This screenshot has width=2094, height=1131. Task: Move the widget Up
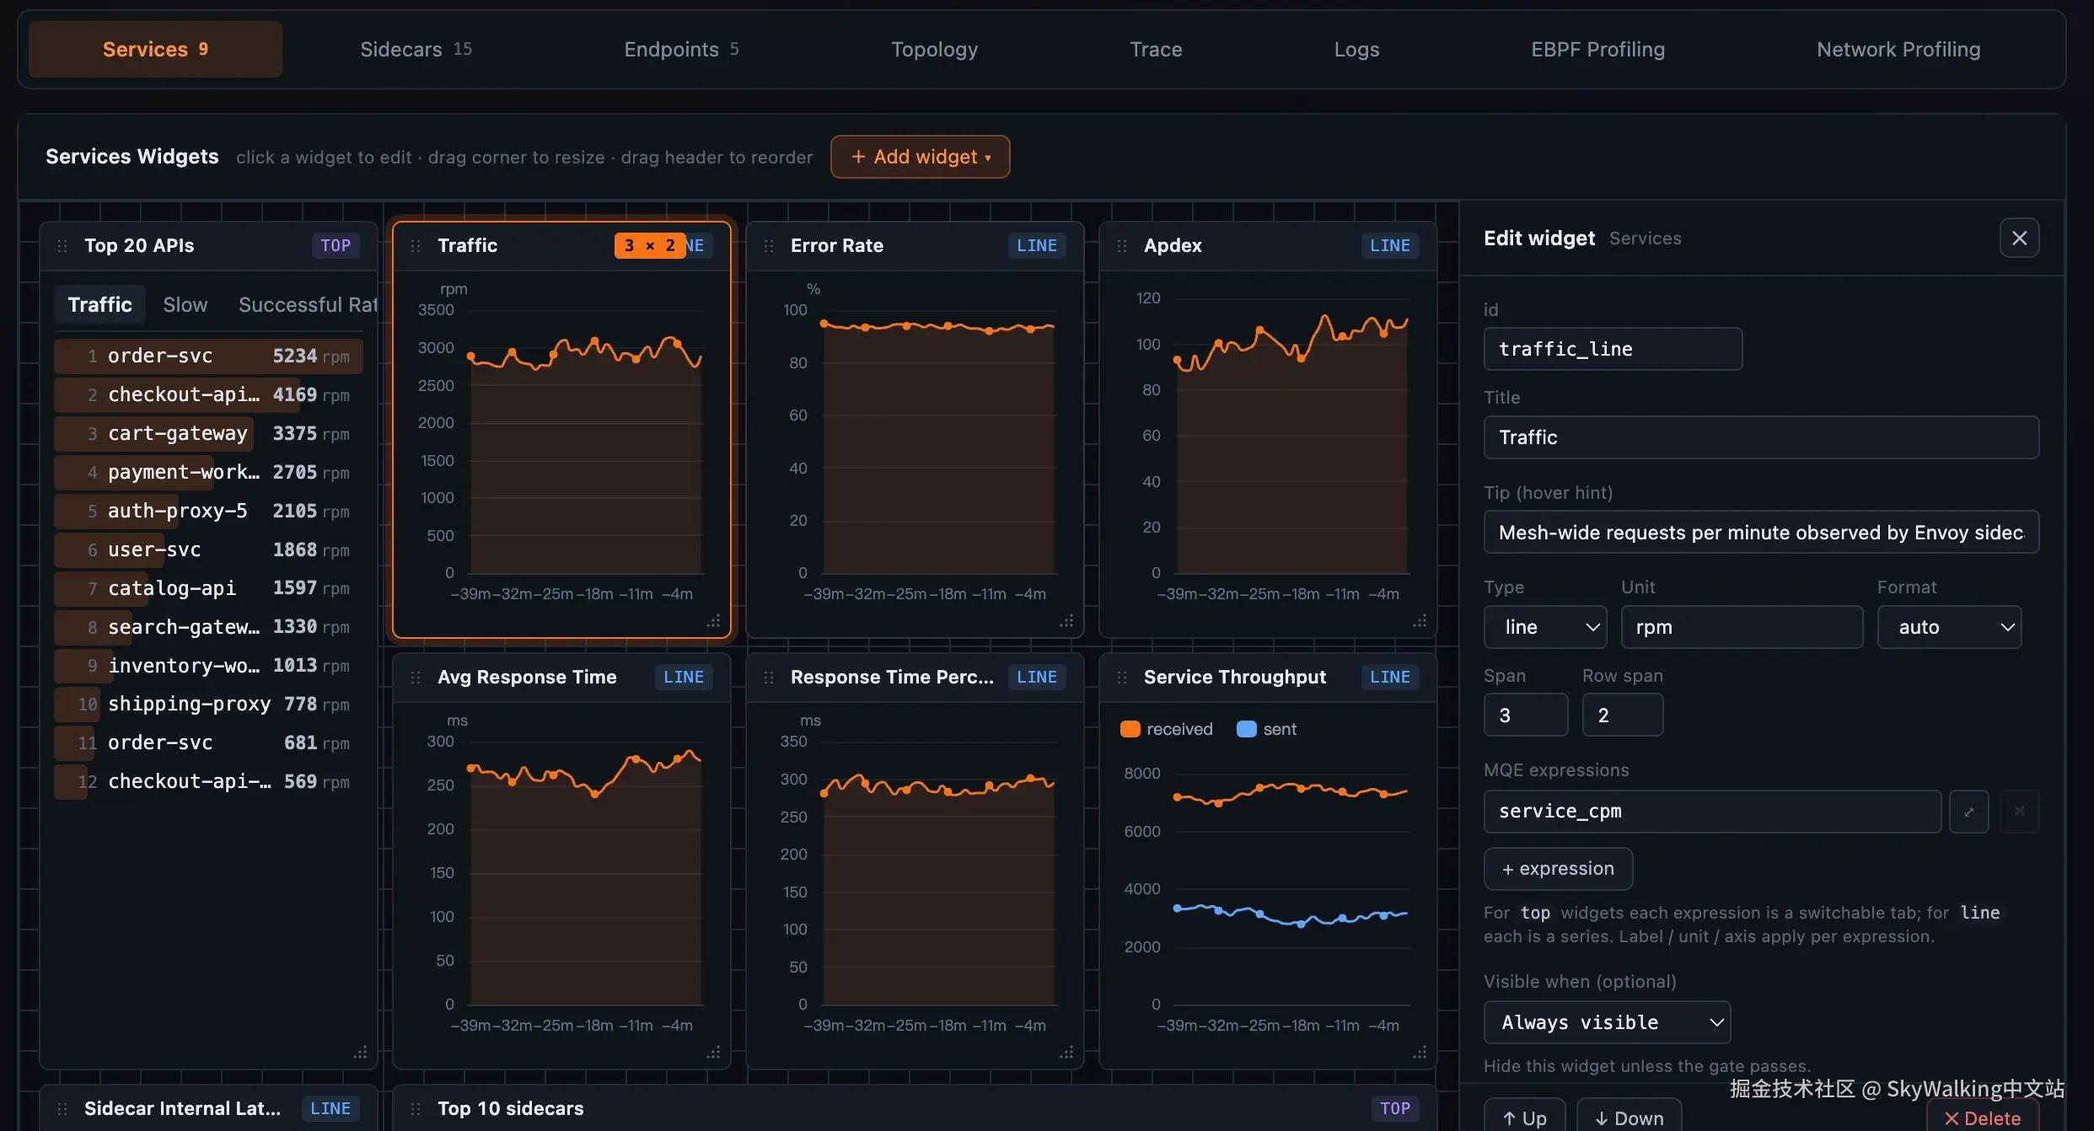[x=1524, y=1118]
